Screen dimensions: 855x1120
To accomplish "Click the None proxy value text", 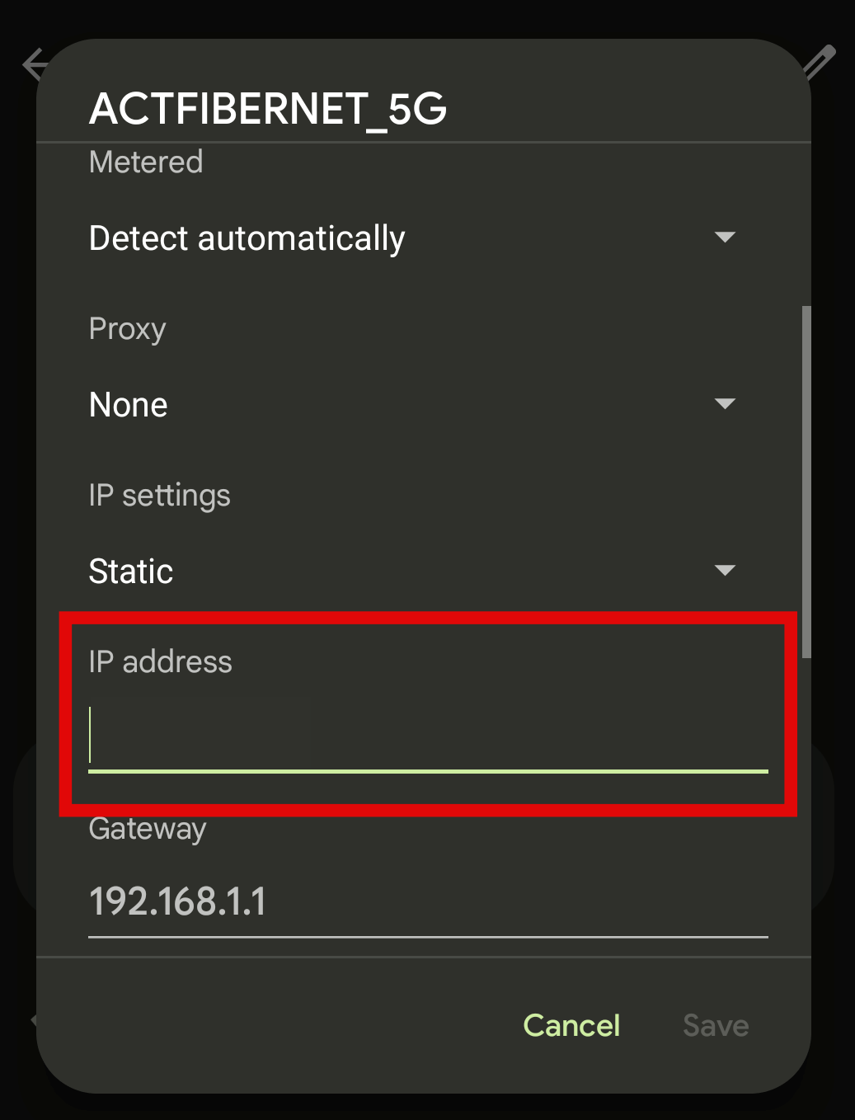I will (128, 404).
